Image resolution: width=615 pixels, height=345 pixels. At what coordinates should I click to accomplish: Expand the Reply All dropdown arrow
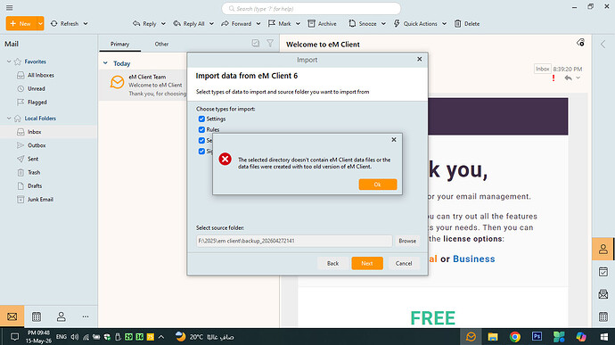pos(211,23)
